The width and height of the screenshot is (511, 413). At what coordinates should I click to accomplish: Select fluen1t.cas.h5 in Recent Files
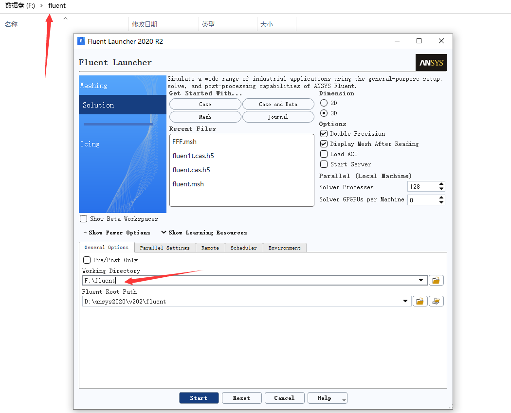(x=193, y=156)
